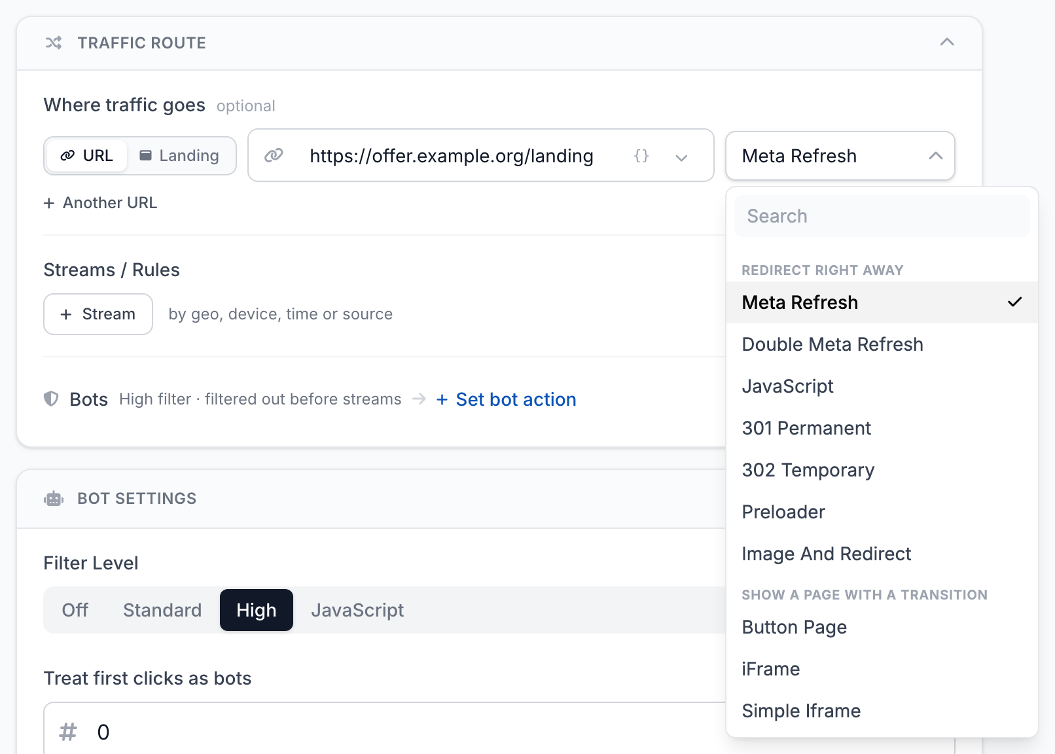Viewport: 1055px width, 754px height.
Task: Click 'by geo, device, time or source' text
Action: pos(281,314)
